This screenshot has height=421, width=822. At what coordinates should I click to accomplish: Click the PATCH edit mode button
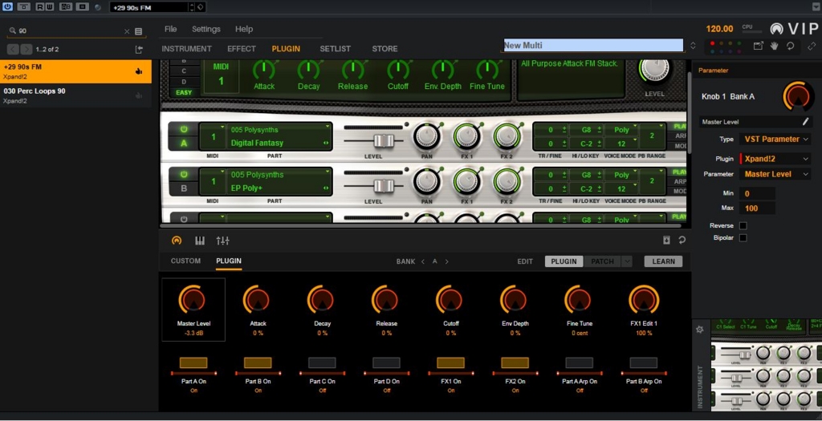pos(602,261)
